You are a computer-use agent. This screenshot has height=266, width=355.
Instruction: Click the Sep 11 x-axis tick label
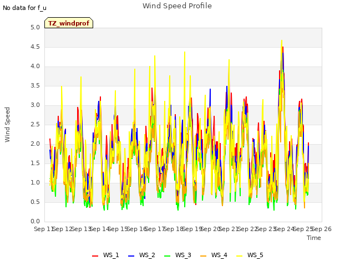[44, 229]
